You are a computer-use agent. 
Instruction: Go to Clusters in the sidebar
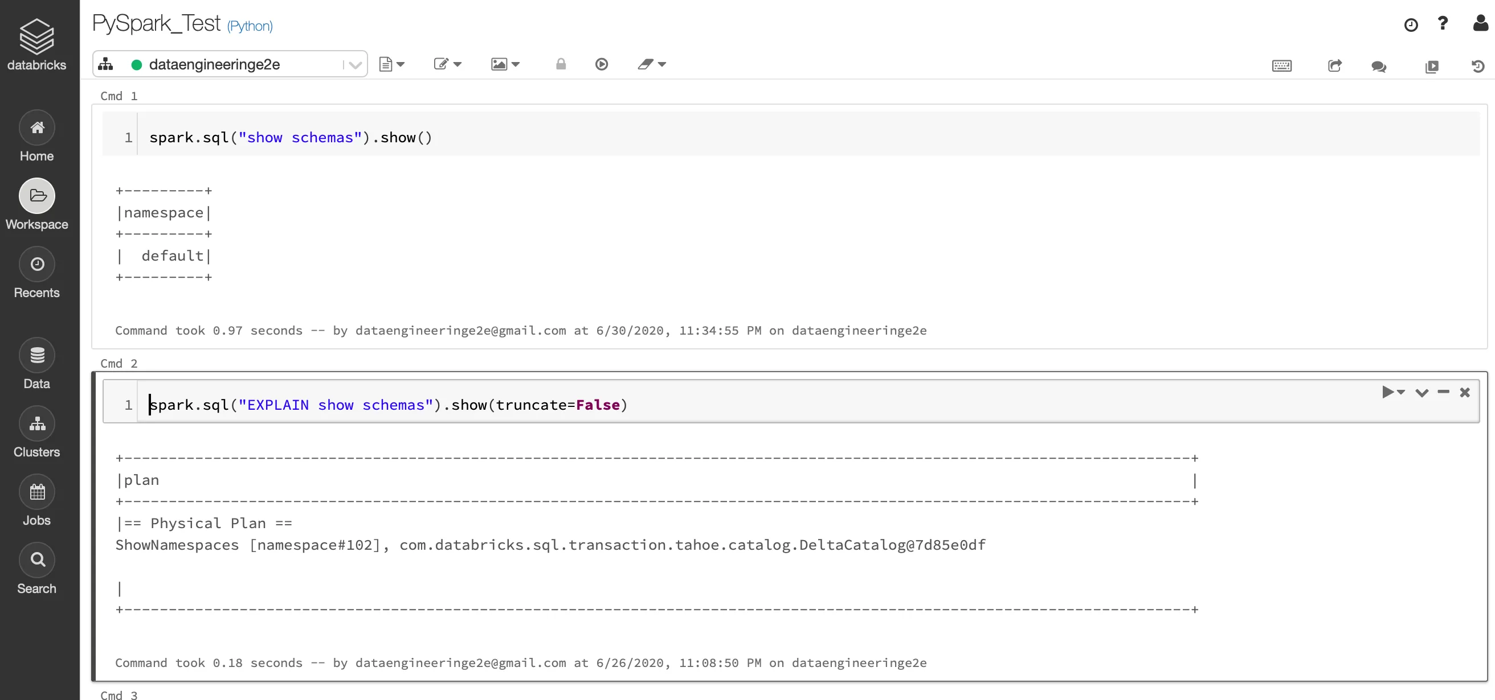37,423
